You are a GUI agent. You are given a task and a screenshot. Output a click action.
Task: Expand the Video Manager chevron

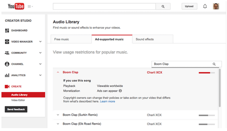[40, 42]
